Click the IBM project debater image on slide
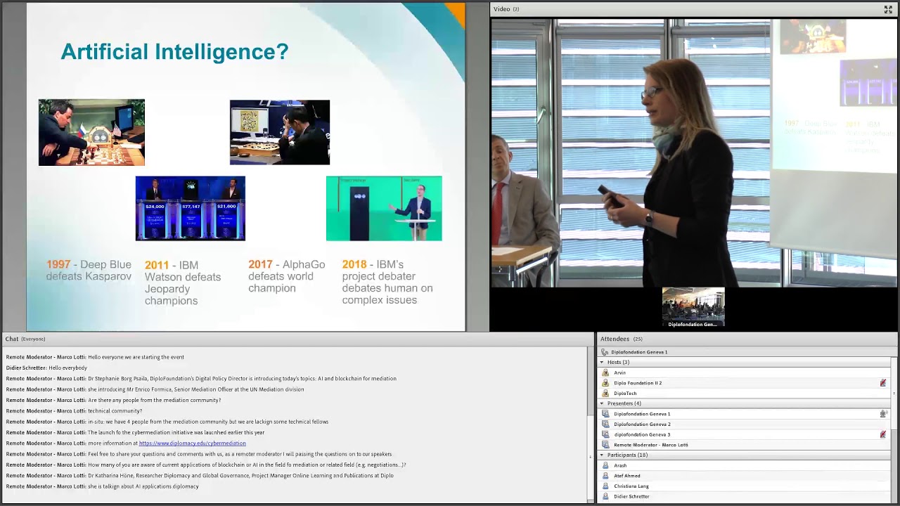 point(384,208)
